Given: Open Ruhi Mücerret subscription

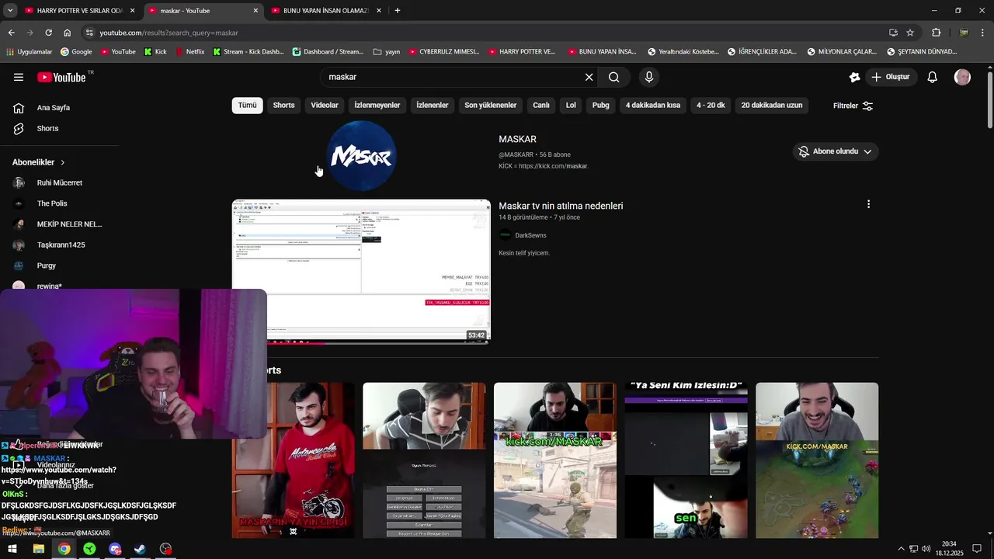Looking at the screenshot, I should point(59,183).
